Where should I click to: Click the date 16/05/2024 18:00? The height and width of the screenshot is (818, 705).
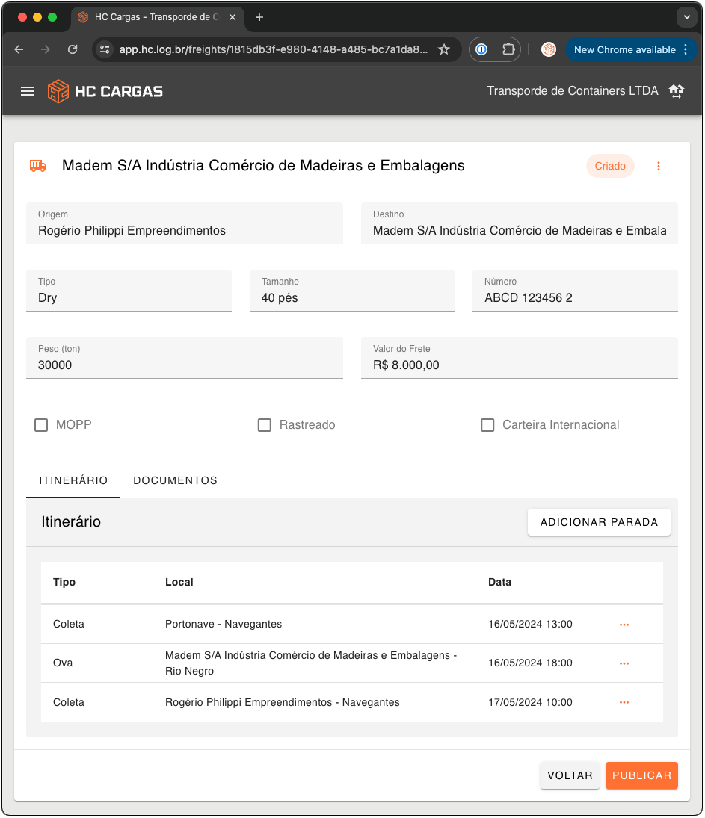[x=531, y=663]
